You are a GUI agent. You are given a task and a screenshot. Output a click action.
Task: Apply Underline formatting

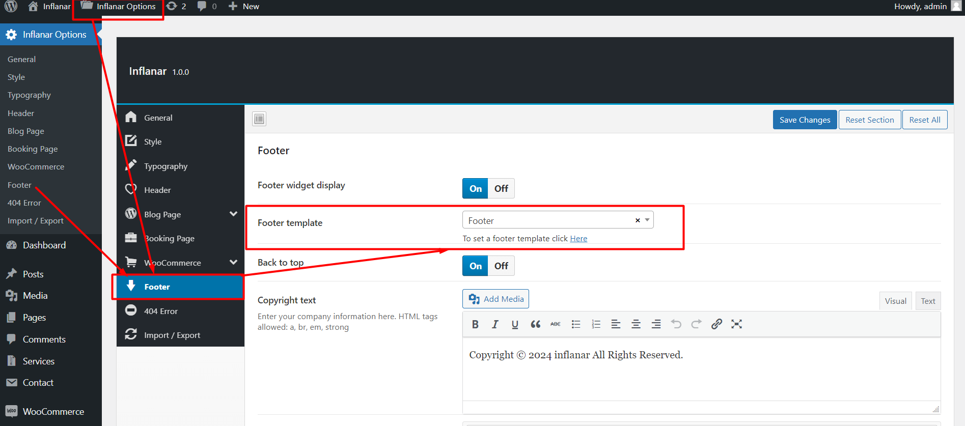click(515, 324)
